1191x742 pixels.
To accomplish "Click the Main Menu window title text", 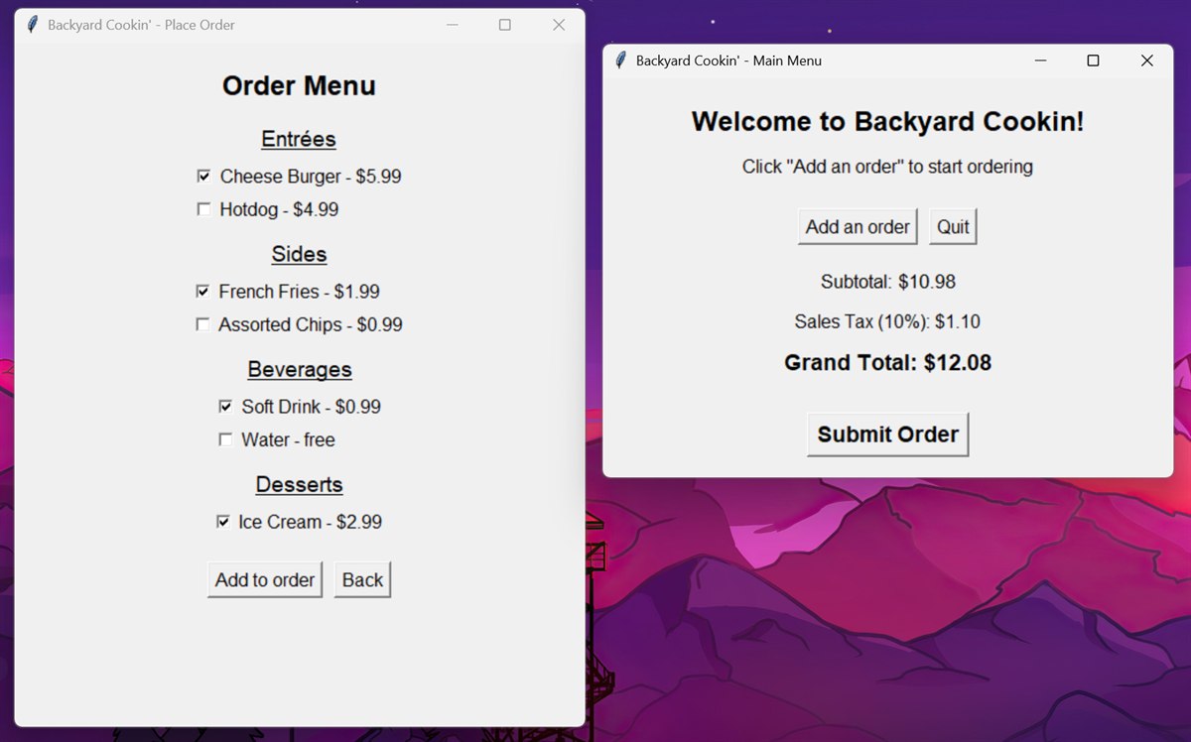I will [x=728, y=61].
